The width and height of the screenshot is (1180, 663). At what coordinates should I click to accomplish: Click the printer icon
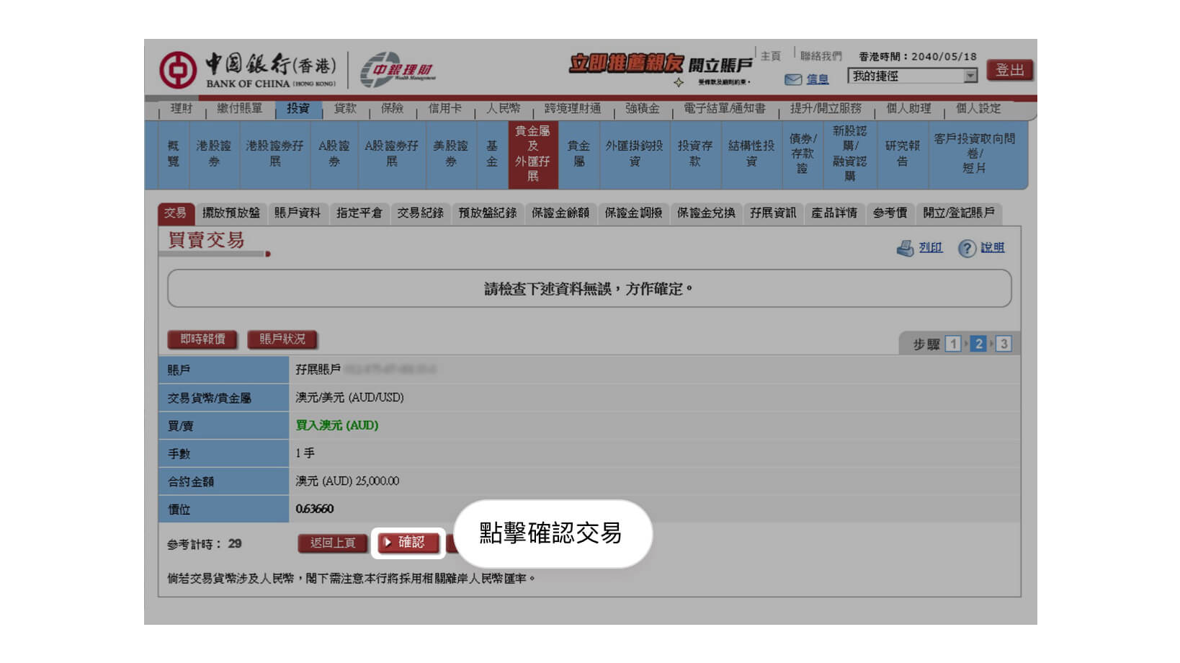click(905, 248)
